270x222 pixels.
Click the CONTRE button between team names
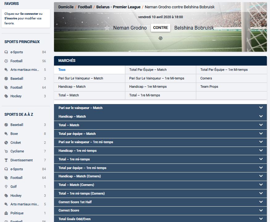click(160, 28)
